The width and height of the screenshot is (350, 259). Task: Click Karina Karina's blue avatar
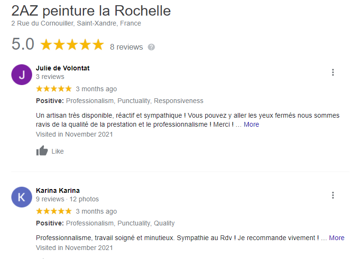point(21,197)
